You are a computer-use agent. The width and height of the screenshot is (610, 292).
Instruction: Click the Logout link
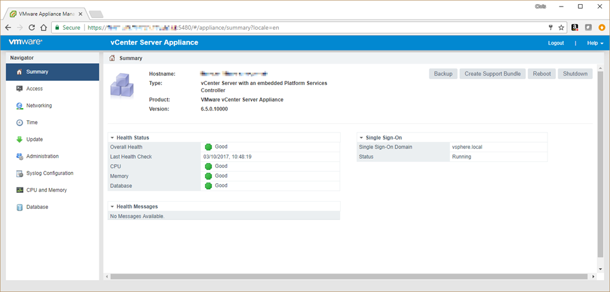[556, 43]
